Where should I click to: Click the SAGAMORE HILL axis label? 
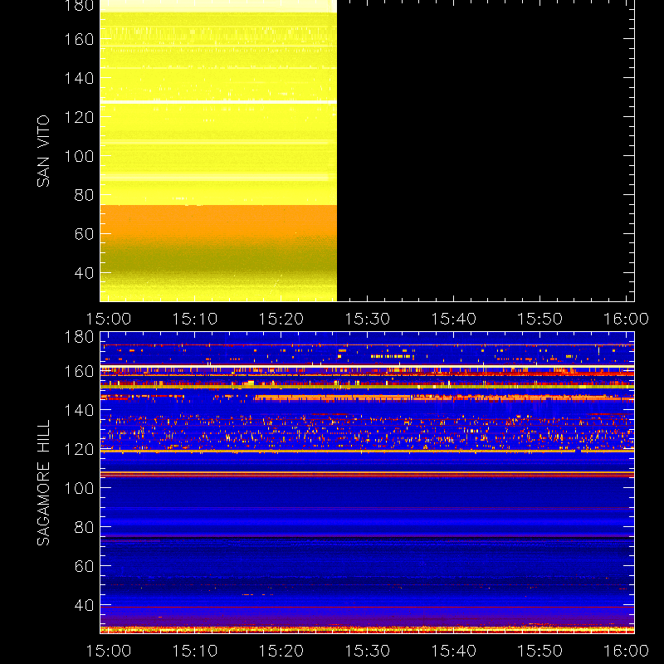[x=43, y=482]
